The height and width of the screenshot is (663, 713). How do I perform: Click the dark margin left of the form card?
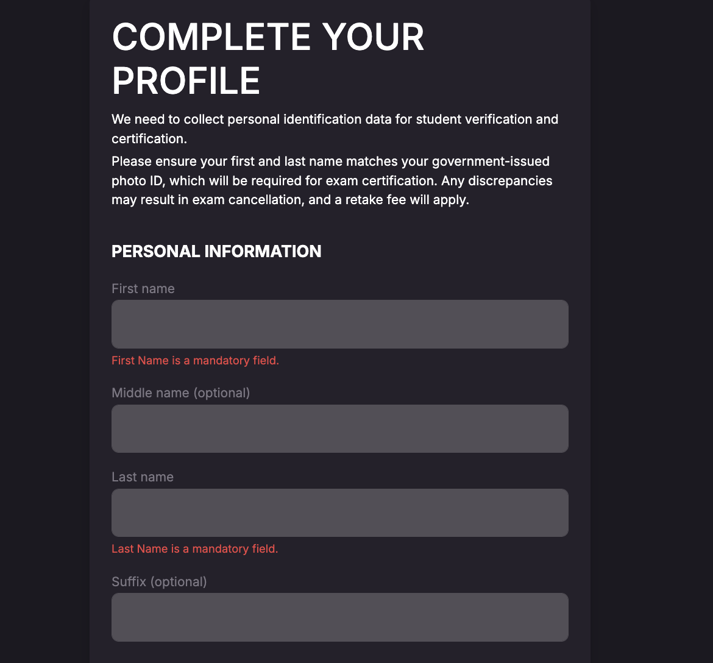[x=44, y=331]
